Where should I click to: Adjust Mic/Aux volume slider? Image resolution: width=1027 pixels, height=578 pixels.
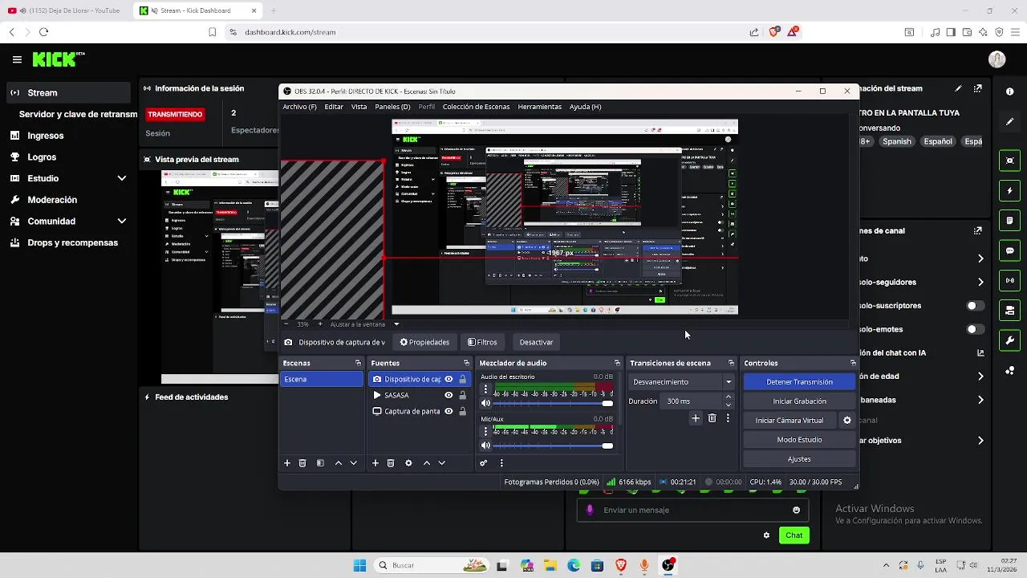(554, 446)
